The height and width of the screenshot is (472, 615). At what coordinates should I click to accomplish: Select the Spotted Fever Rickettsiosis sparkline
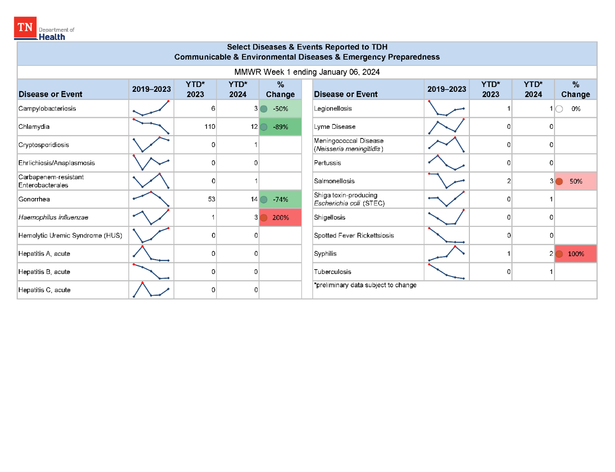[446, 236]
